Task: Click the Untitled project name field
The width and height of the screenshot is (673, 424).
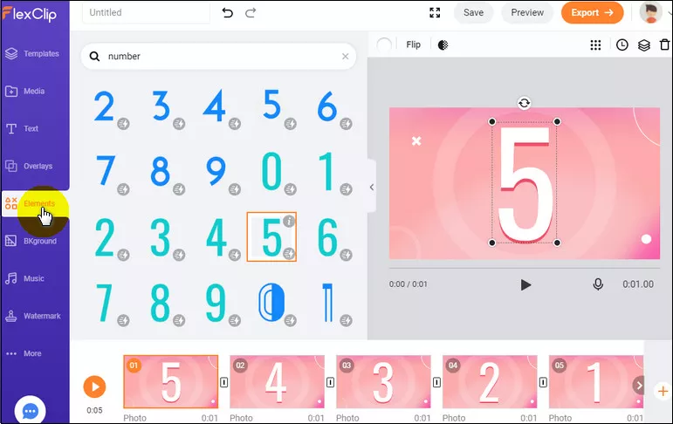Action: (146, 12)
